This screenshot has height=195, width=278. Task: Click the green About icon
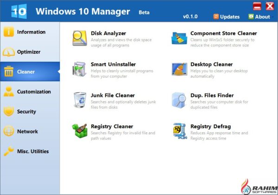click(x=251, y=17)
